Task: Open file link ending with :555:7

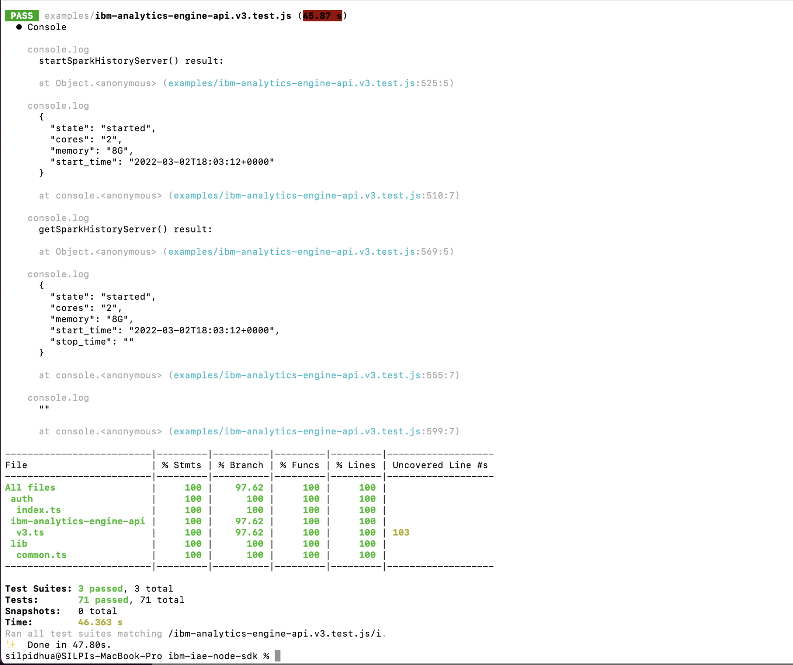Action: [x=313, y=375]
